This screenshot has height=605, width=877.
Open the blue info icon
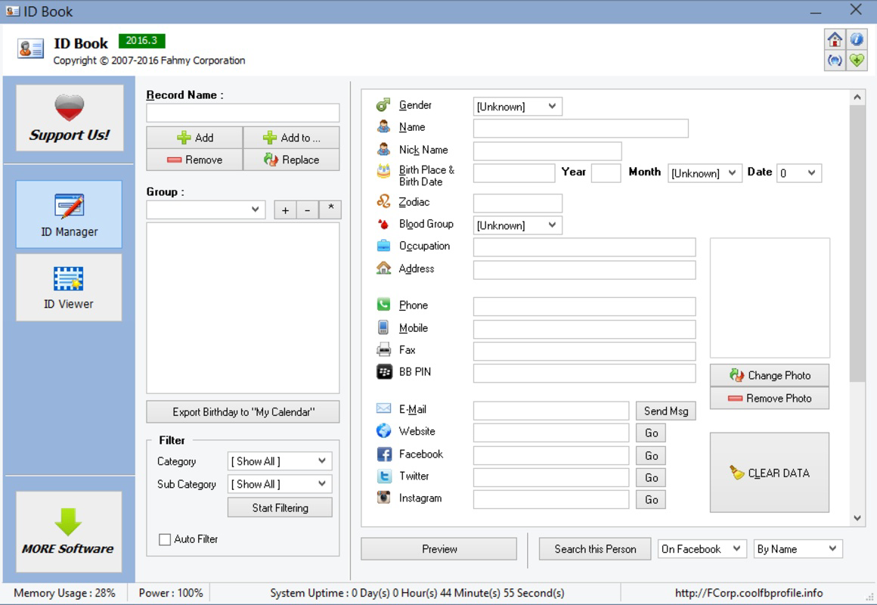coord(857,39)
